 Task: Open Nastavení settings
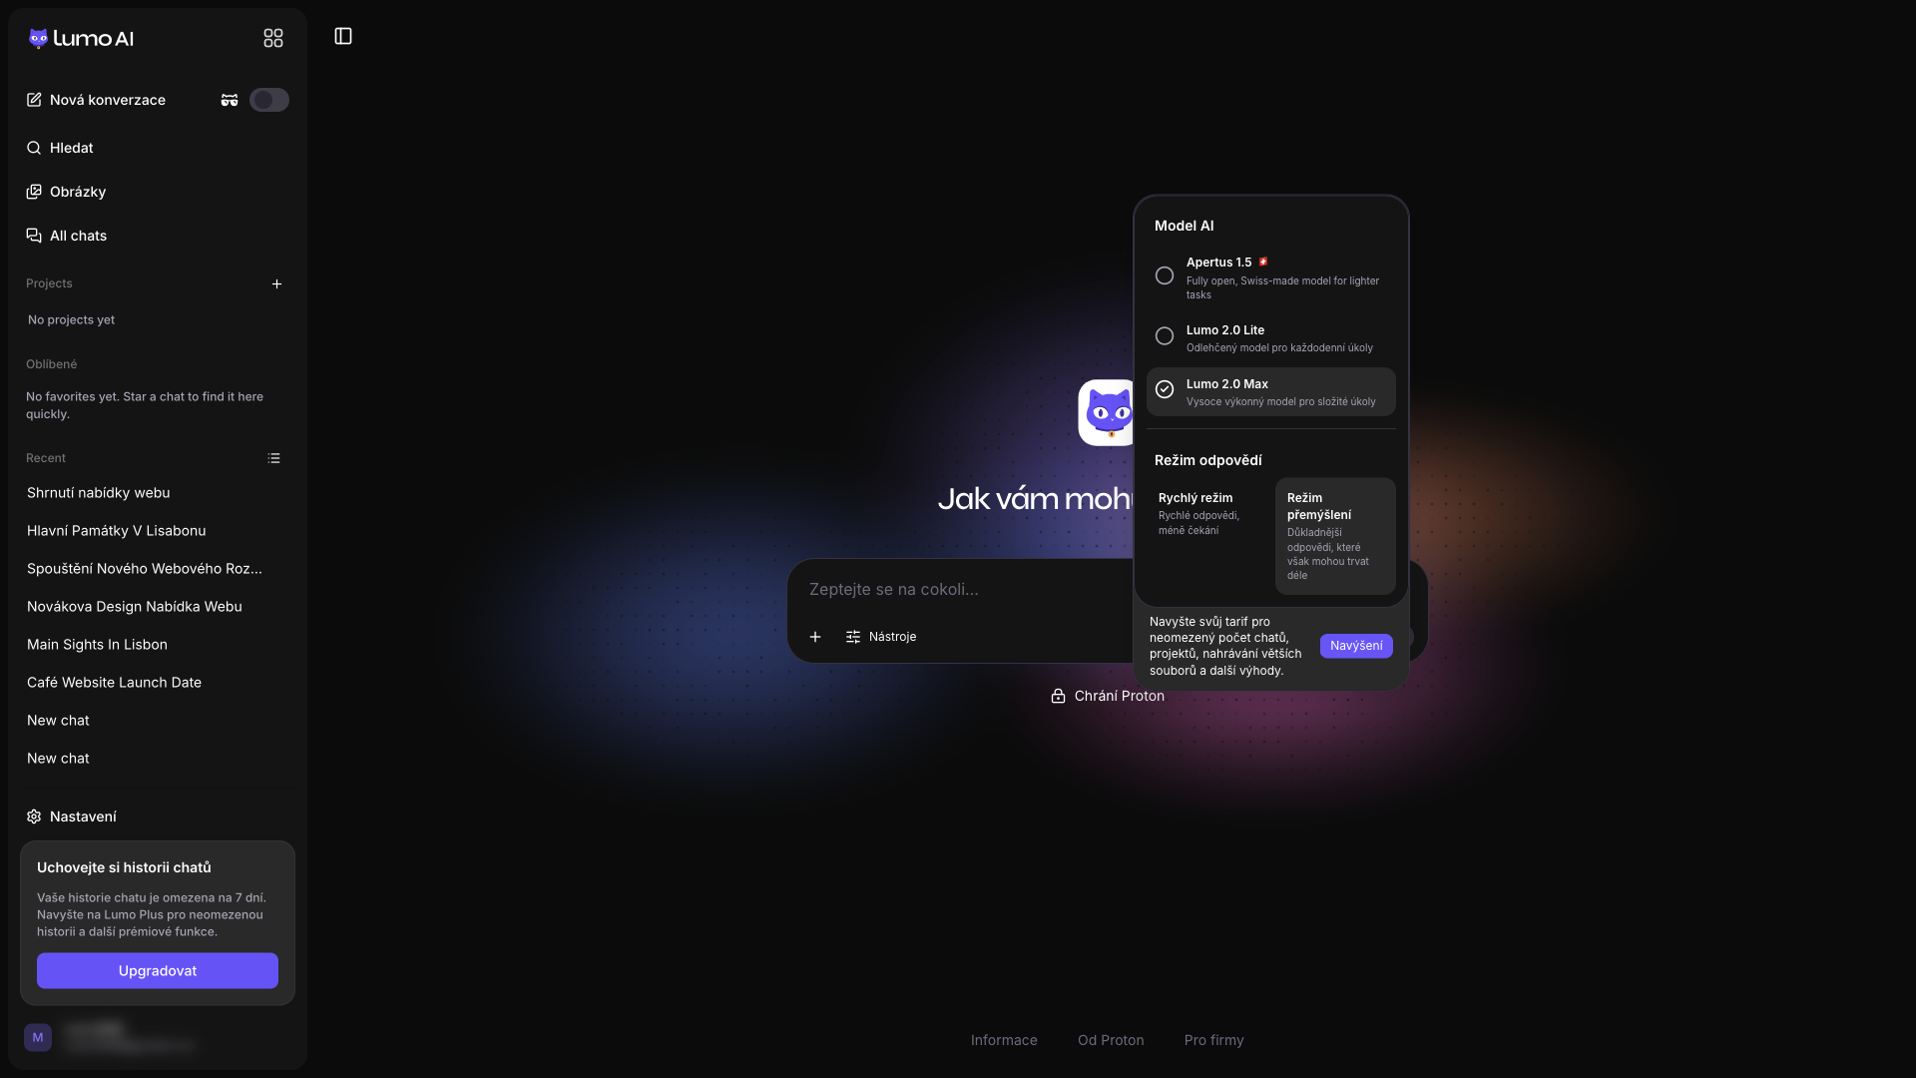tap(72, 816)
